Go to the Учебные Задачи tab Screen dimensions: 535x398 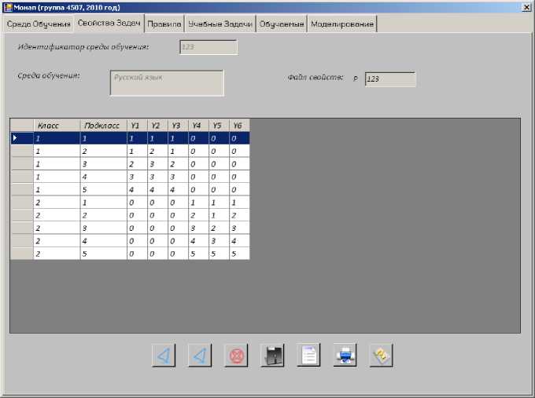tap(220, 24)
